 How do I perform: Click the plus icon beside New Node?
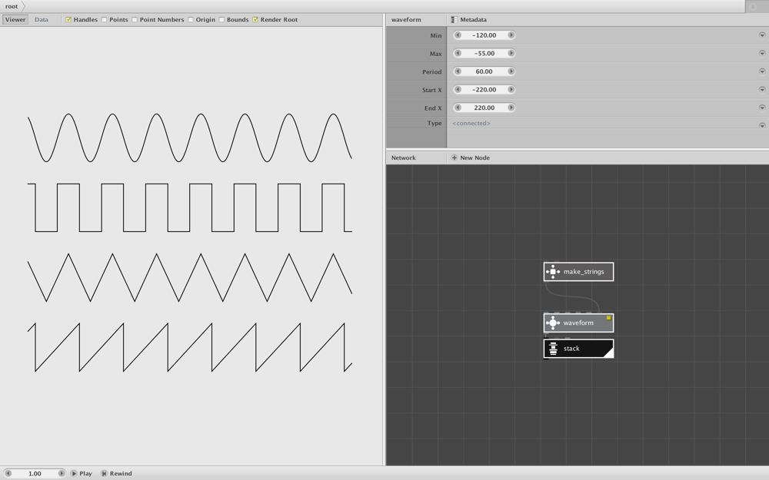click(x=454, y=157)
